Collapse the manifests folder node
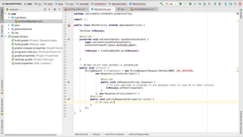Screen dimensions: 243x137 [9, 18]
